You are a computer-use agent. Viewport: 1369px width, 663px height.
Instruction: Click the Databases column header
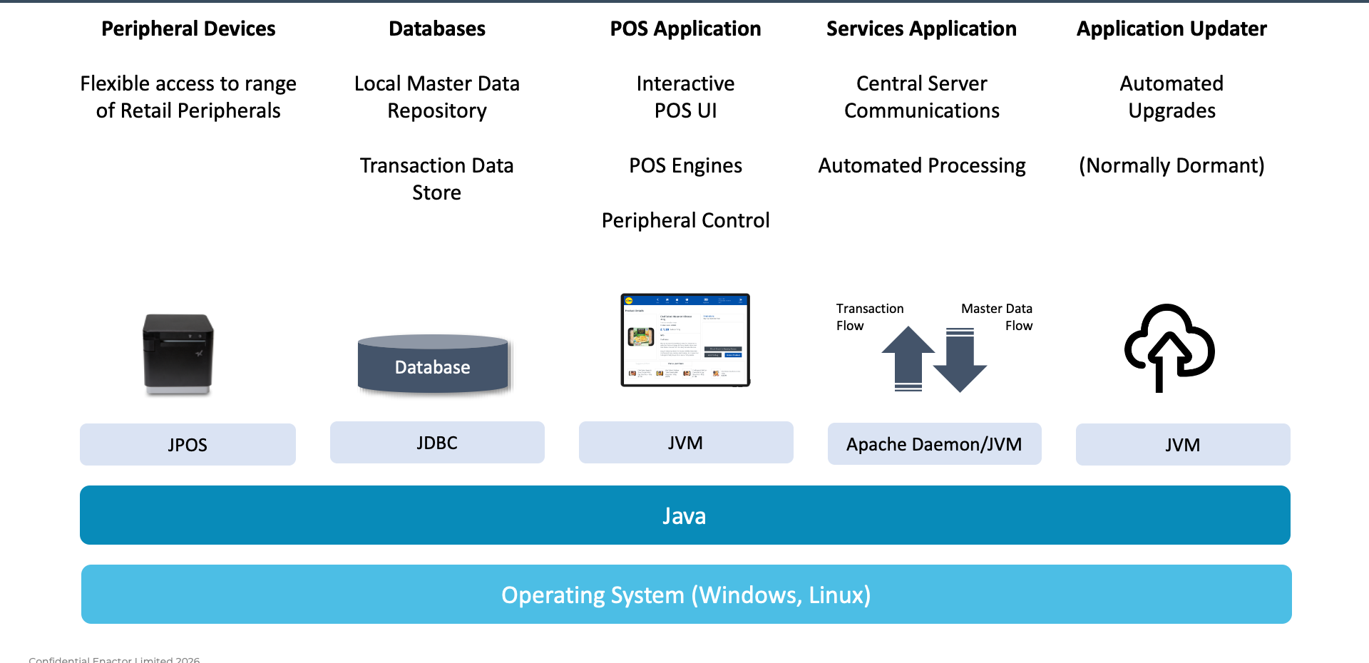(437, 29)
